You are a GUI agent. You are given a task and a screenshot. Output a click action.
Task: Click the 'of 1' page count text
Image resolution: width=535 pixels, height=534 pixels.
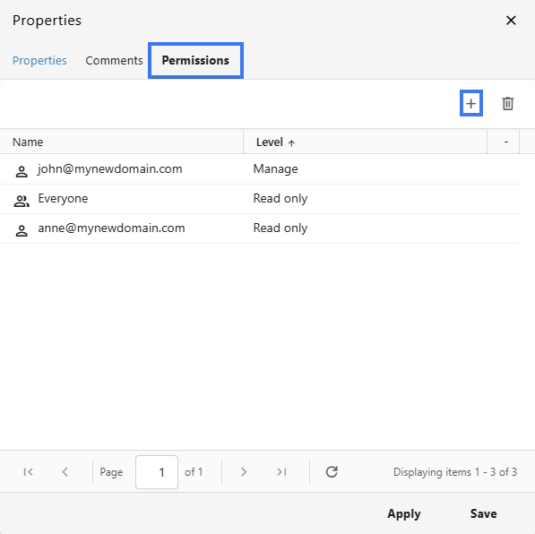(194, 472)
